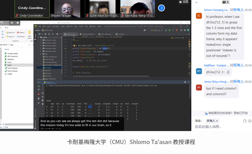Open the 所有人 recipient dropdown

tap(212, 121)
